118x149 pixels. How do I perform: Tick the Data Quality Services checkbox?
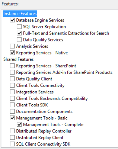(x=19, y=40)
